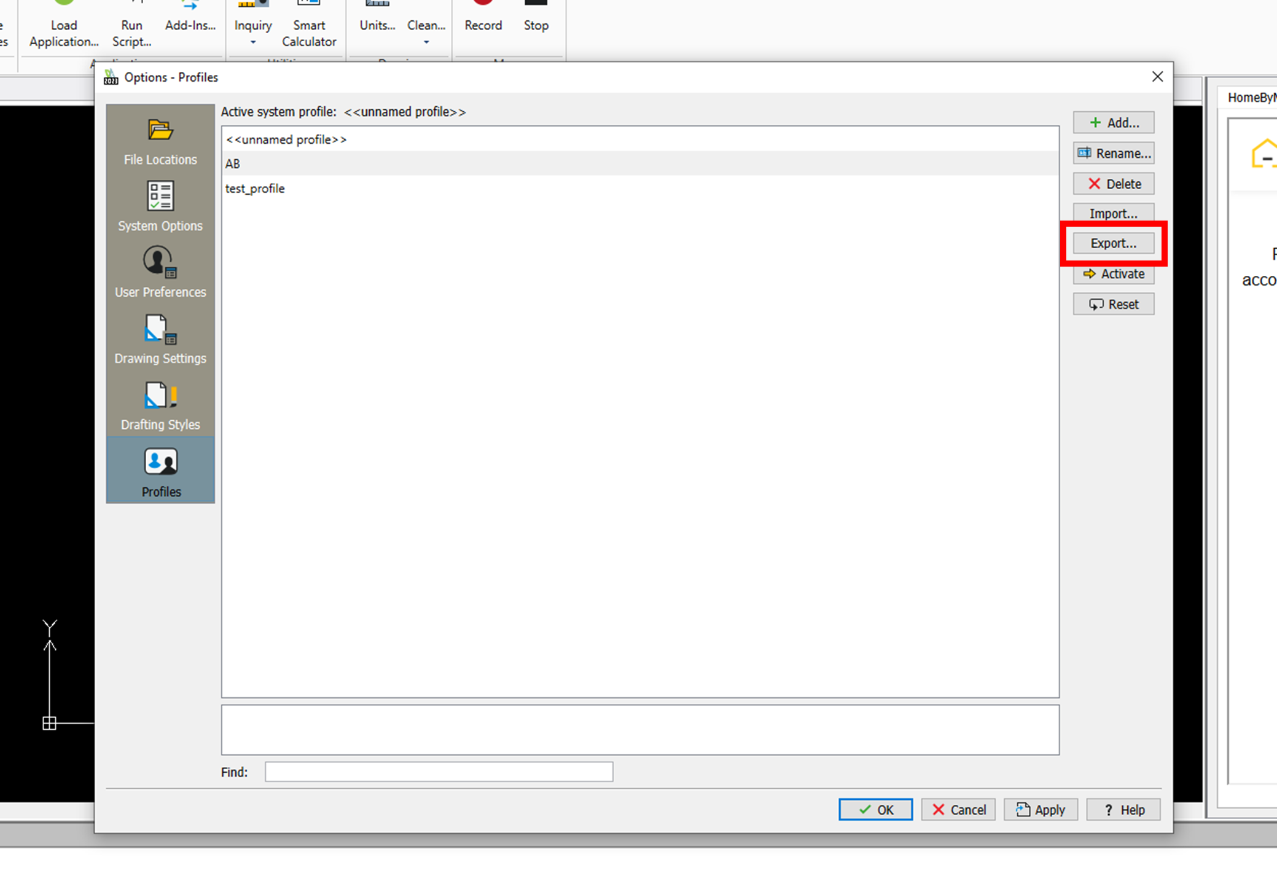
Task: Expand the Inquiry dropdown arrow
Action: (253, 42)
